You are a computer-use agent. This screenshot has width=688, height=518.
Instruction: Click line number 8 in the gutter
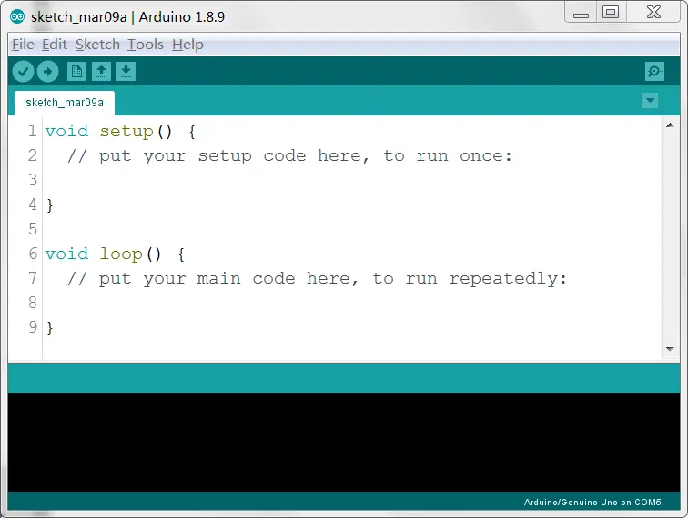click(33, 303)
